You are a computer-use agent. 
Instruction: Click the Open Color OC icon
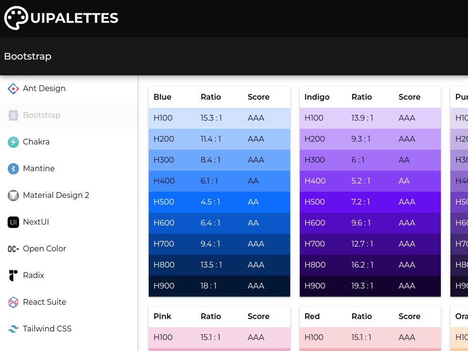point(13,249)
